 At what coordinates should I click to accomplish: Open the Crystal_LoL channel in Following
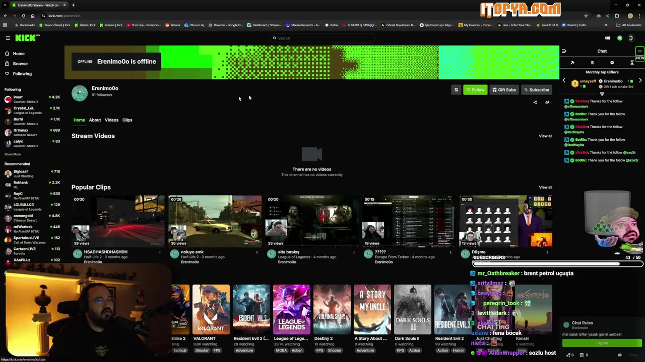(x=31, y=111)
